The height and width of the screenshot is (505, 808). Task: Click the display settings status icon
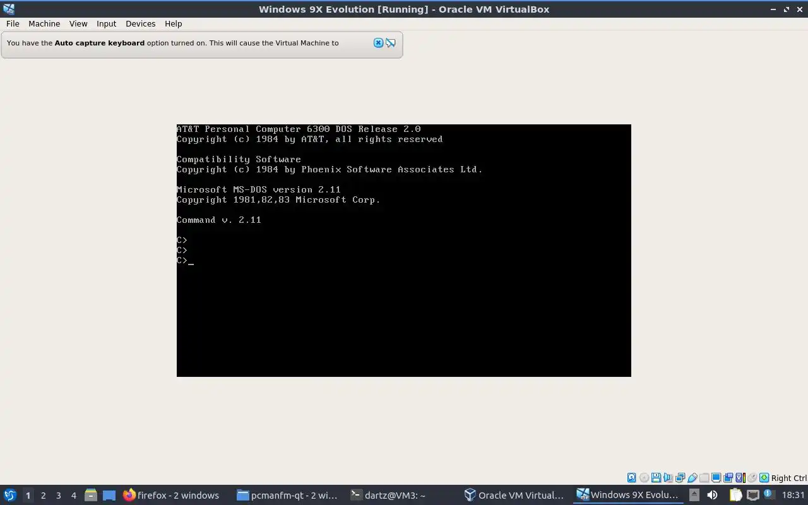point(716,478)
